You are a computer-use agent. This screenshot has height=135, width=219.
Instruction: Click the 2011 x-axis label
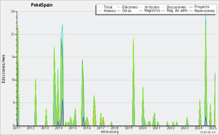click(x=17, y=128)
